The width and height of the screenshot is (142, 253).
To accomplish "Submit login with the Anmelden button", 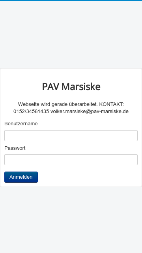I will tap(21, 177).
